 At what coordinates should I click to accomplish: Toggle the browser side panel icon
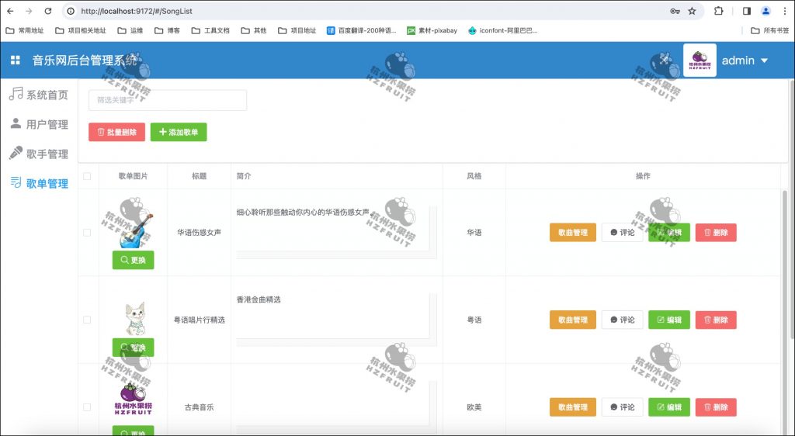click(746, 11)
